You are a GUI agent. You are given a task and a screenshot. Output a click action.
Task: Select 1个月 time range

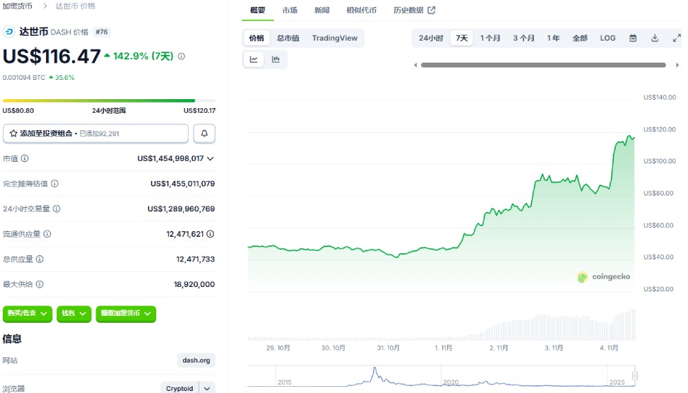tap(490, 39)
